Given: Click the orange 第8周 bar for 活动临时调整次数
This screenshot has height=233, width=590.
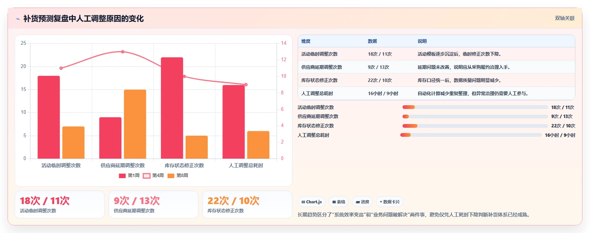Looking at the screenshot, I should [73, 142].
